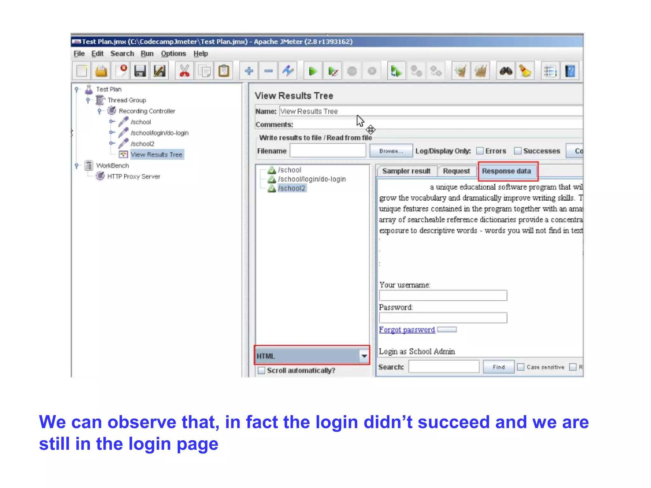Screen dimensions: 651x488
Task: Start the test with green play icon
Action: [x=313, y=71]
